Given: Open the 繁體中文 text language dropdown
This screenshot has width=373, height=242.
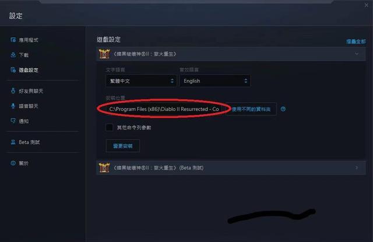Looking at the screenshot, I should pos(141,81).
